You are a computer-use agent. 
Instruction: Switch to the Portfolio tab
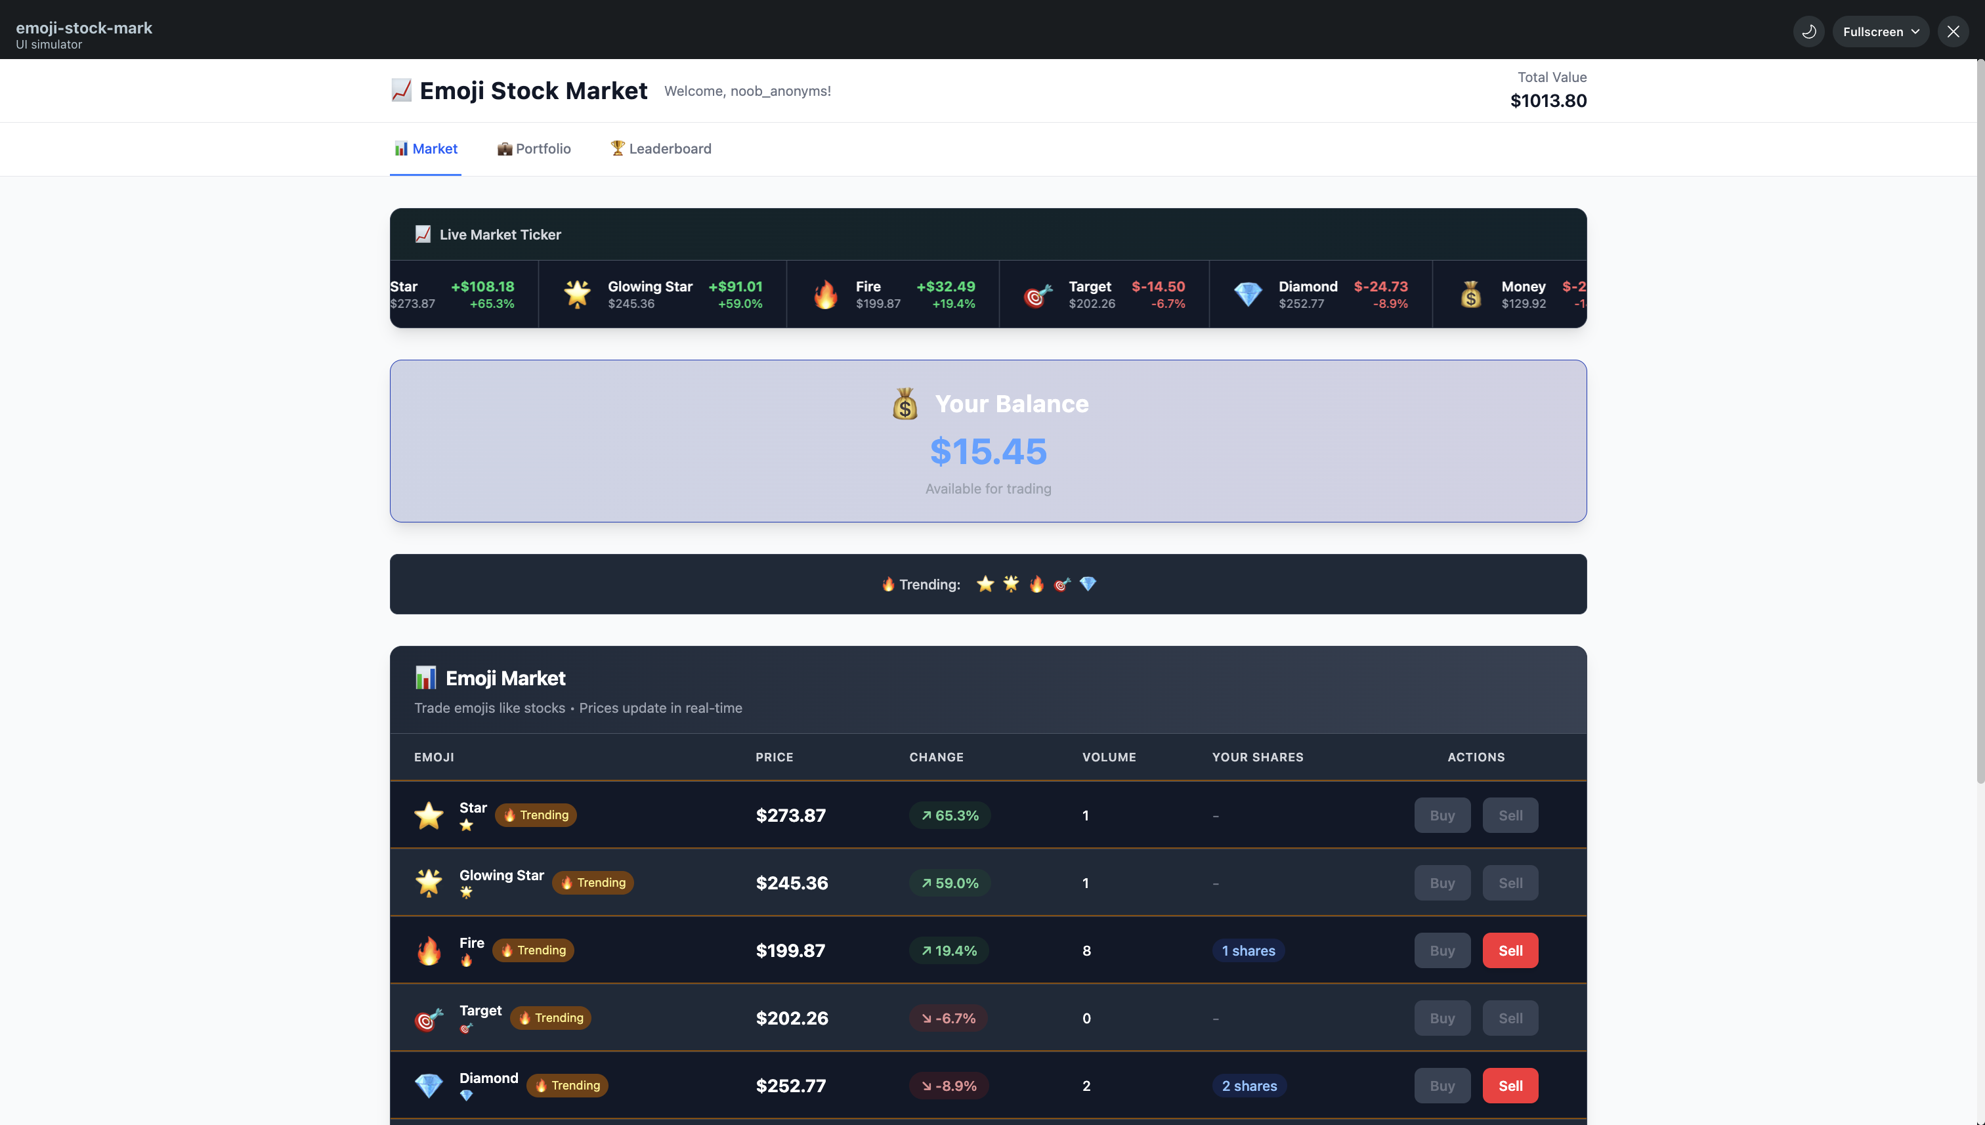point(534,148)
